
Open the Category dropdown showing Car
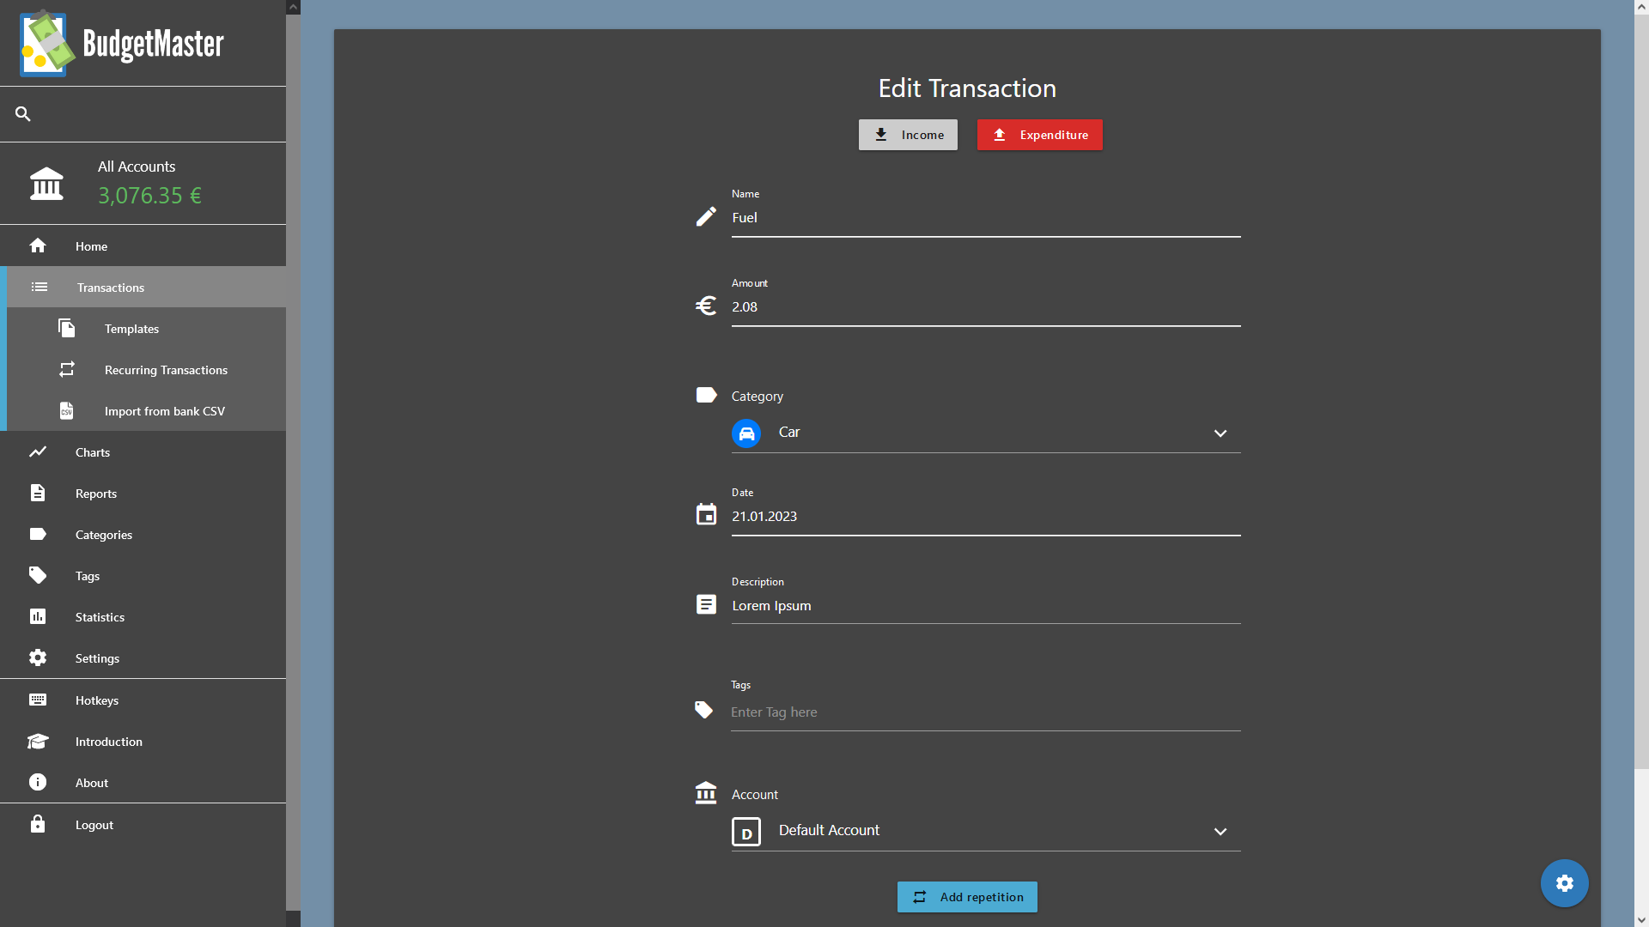(986, 433)
